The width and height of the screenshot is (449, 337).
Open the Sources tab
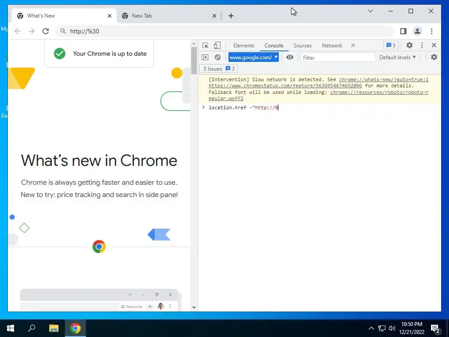(x=303, y=46)
